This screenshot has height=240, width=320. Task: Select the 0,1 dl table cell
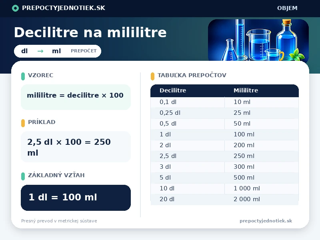[188, 102]
